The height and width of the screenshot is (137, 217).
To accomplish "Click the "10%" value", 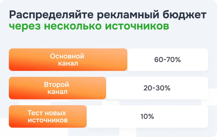I will [x=147, y=116].
